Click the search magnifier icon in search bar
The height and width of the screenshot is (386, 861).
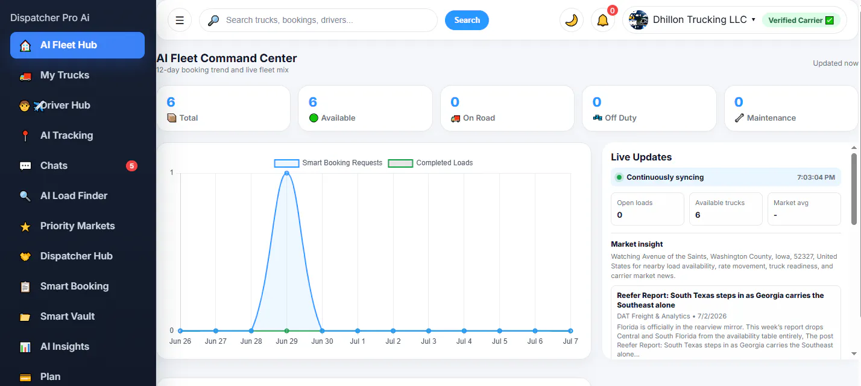tap(213, 21)
